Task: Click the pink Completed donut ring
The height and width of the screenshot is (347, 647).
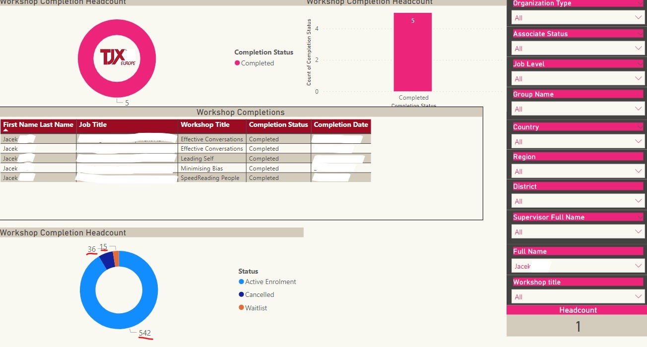Action: [85, 58]
